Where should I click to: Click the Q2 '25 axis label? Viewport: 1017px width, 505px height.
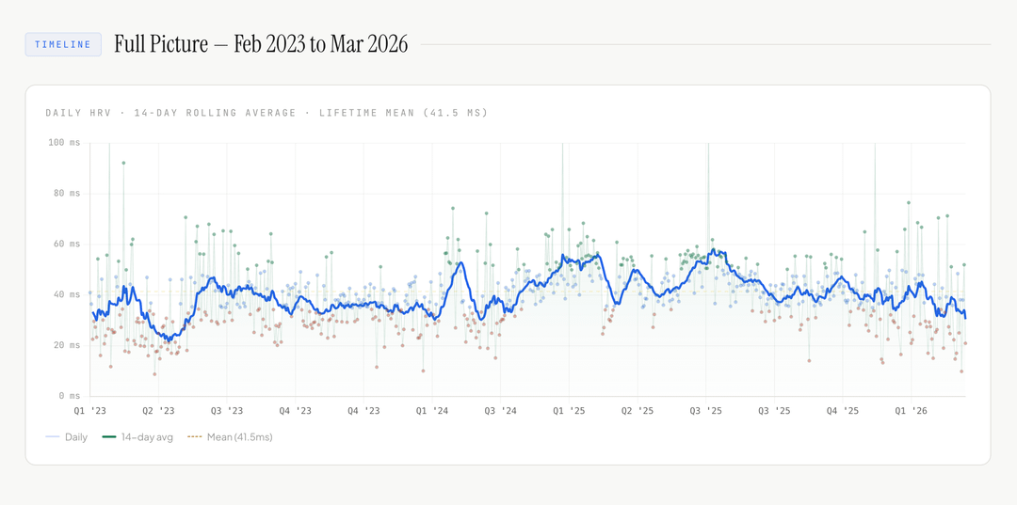[x=638, y=411]
